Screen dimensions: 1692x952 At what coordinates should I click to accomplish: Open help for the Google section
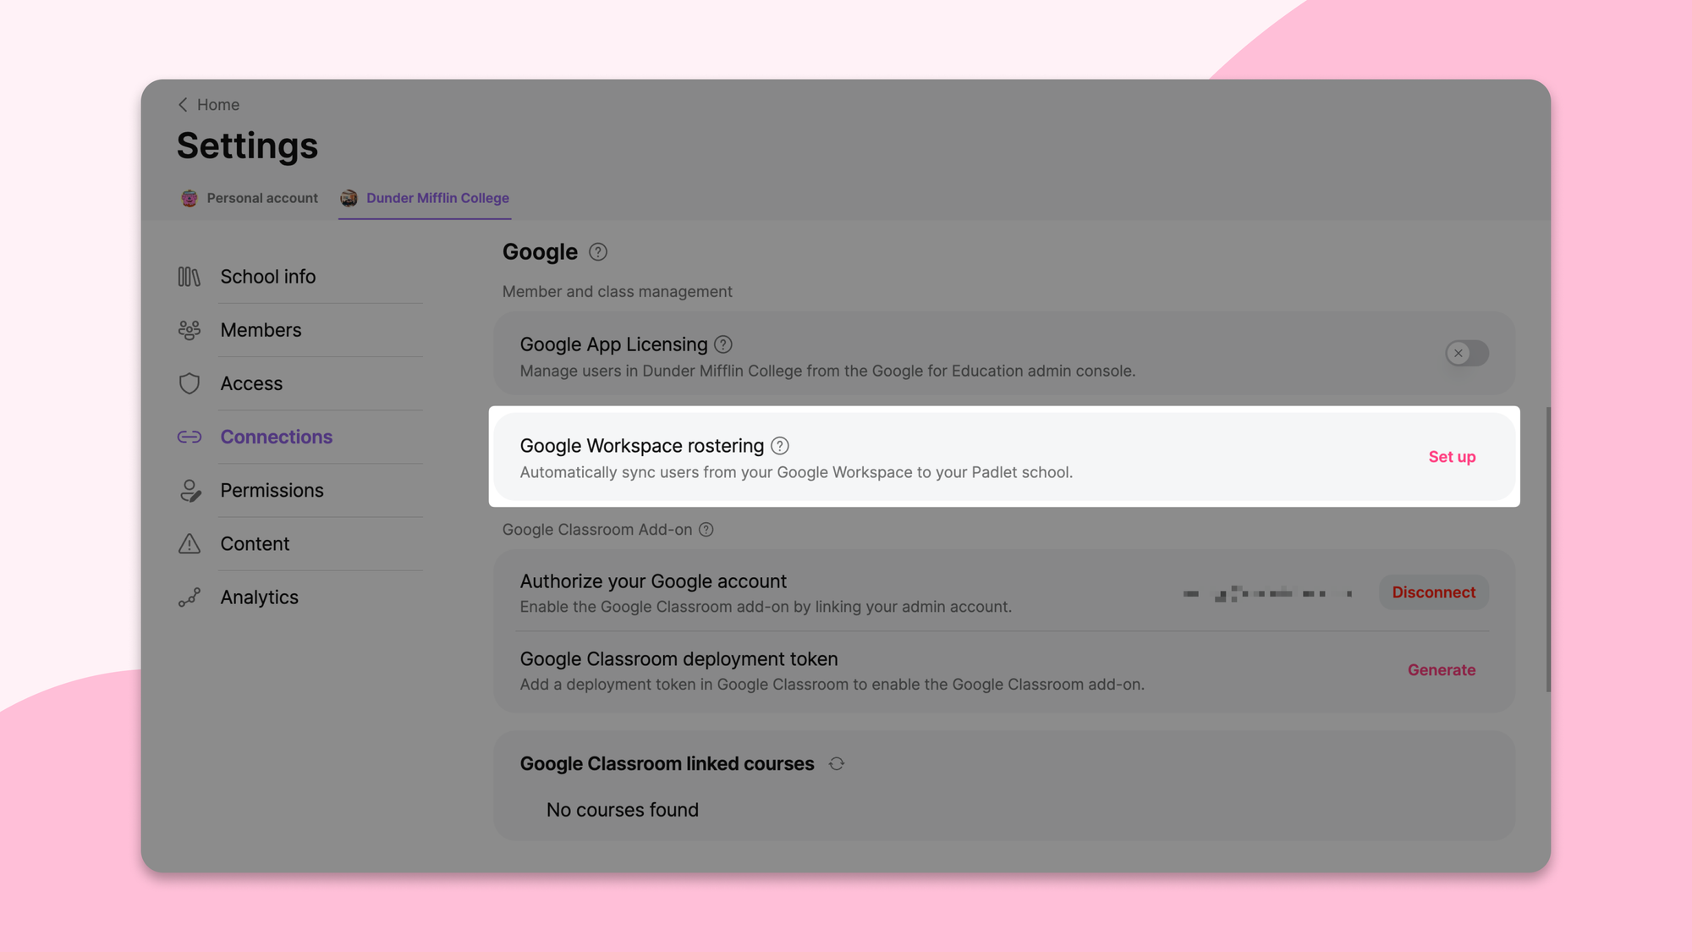598,251
